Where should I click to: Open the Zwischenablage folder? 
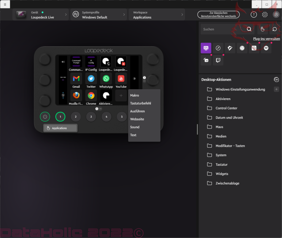(x=223, y=183)
